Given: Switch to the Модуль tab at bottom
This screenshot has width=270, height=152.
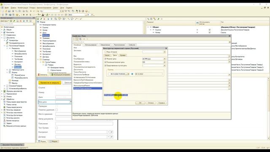Looking at the screenshot, I should [54, 141].
